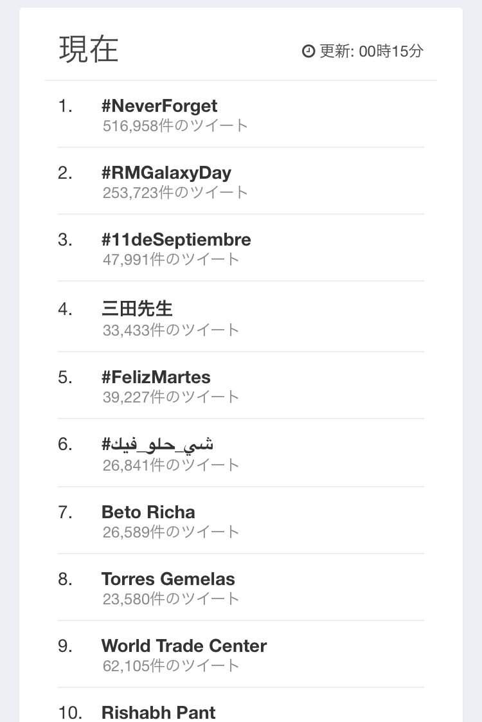The image size is (482, 722).
Task: Click the 現在 heading
Action: [x=89, y=50]
